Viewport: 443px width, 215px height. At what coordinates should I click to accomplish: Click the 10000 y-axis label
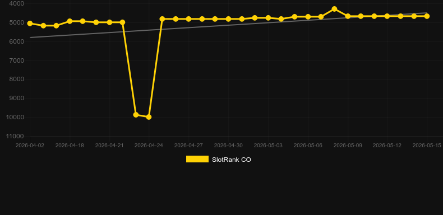tap(15, 117)
